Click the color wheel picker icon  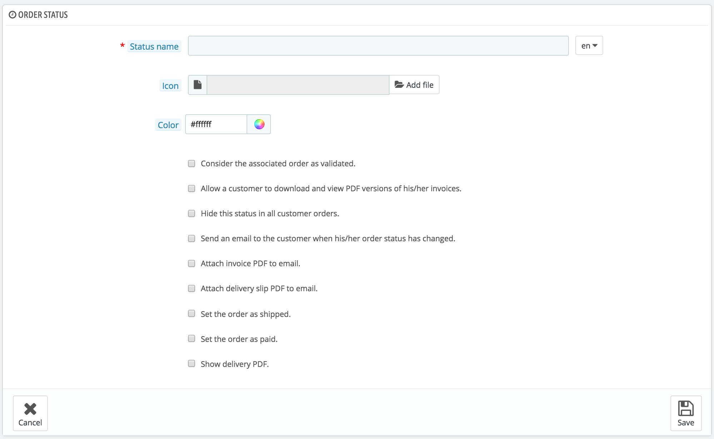tap(259, 124)
